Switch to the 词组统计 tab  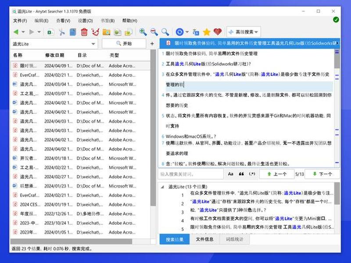pos(234,239)
